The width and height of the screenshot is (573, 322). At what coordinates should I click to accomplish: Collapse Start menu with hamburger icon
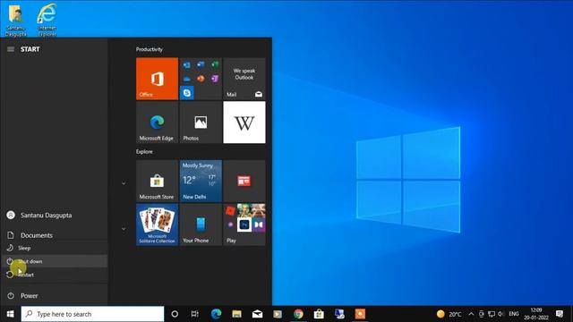pos(11,49)
